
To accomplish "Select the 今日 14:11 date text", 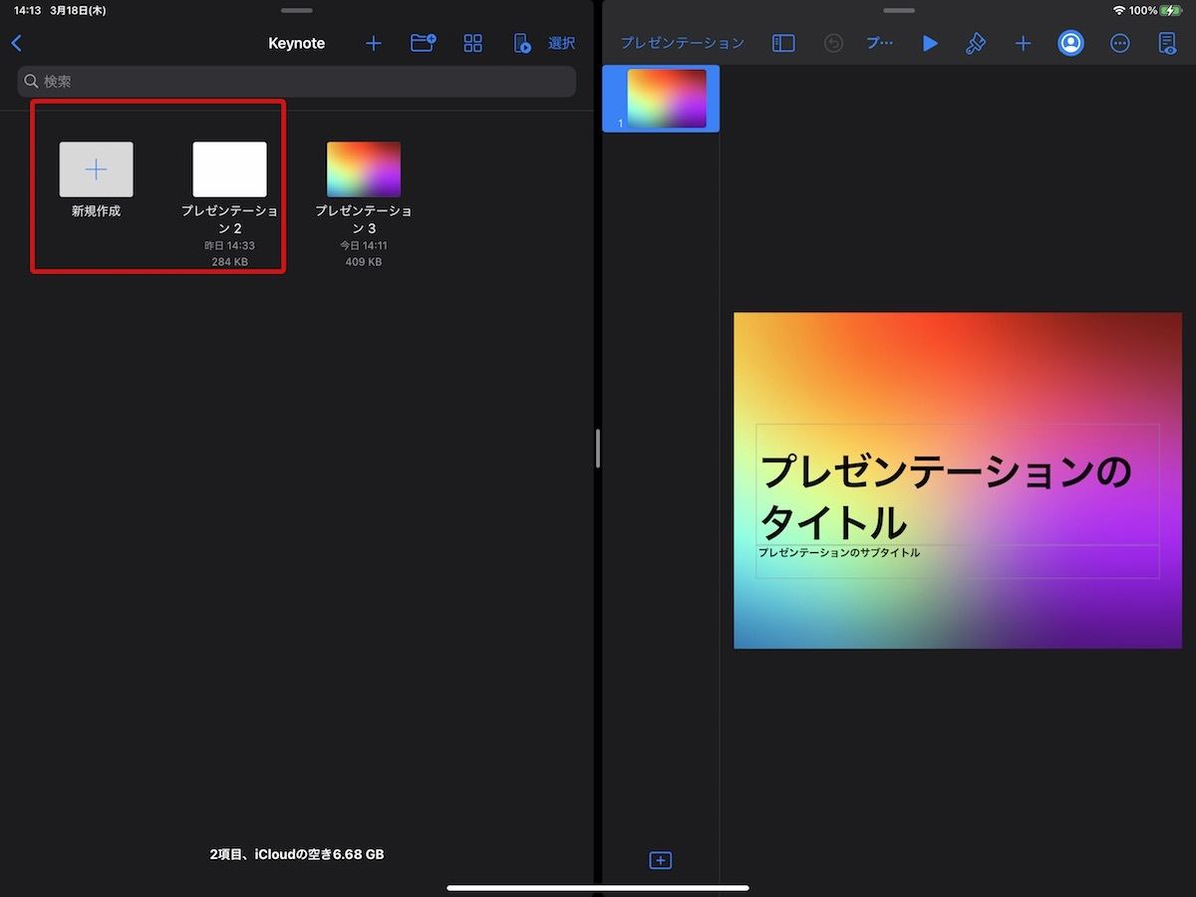I will 364,245.
